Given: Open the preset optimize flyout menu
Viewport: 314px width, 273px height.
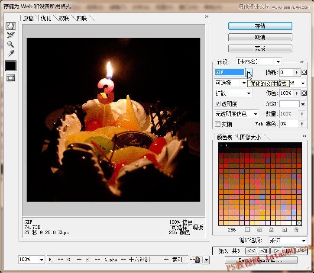Looking at the screenshot, I should click(302, 62).
